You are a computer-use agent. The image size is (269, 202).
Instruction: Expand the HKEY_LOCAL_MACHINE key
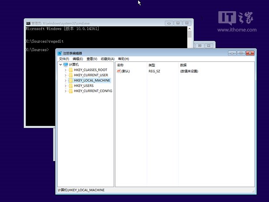[65, 80]
